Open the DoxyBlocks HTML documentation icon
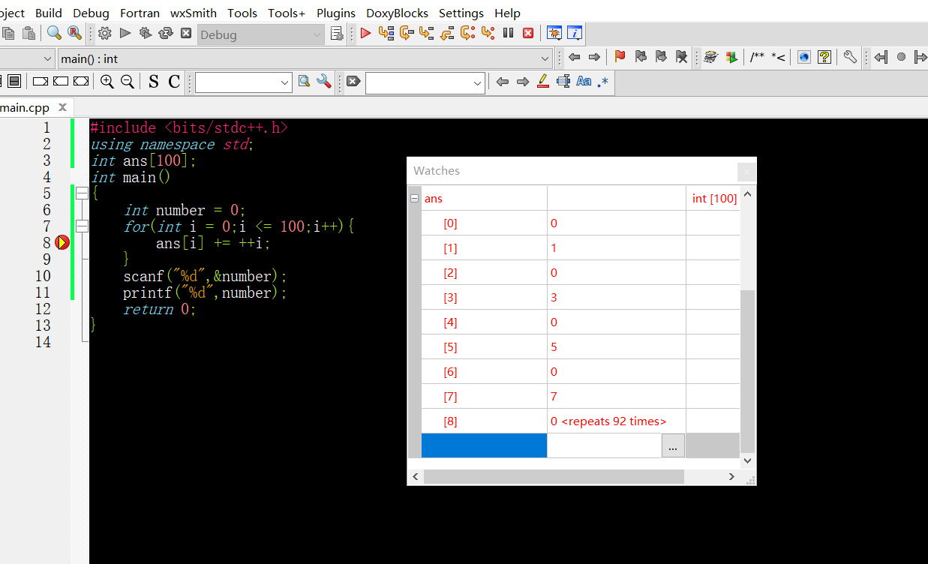 (803, 57)
